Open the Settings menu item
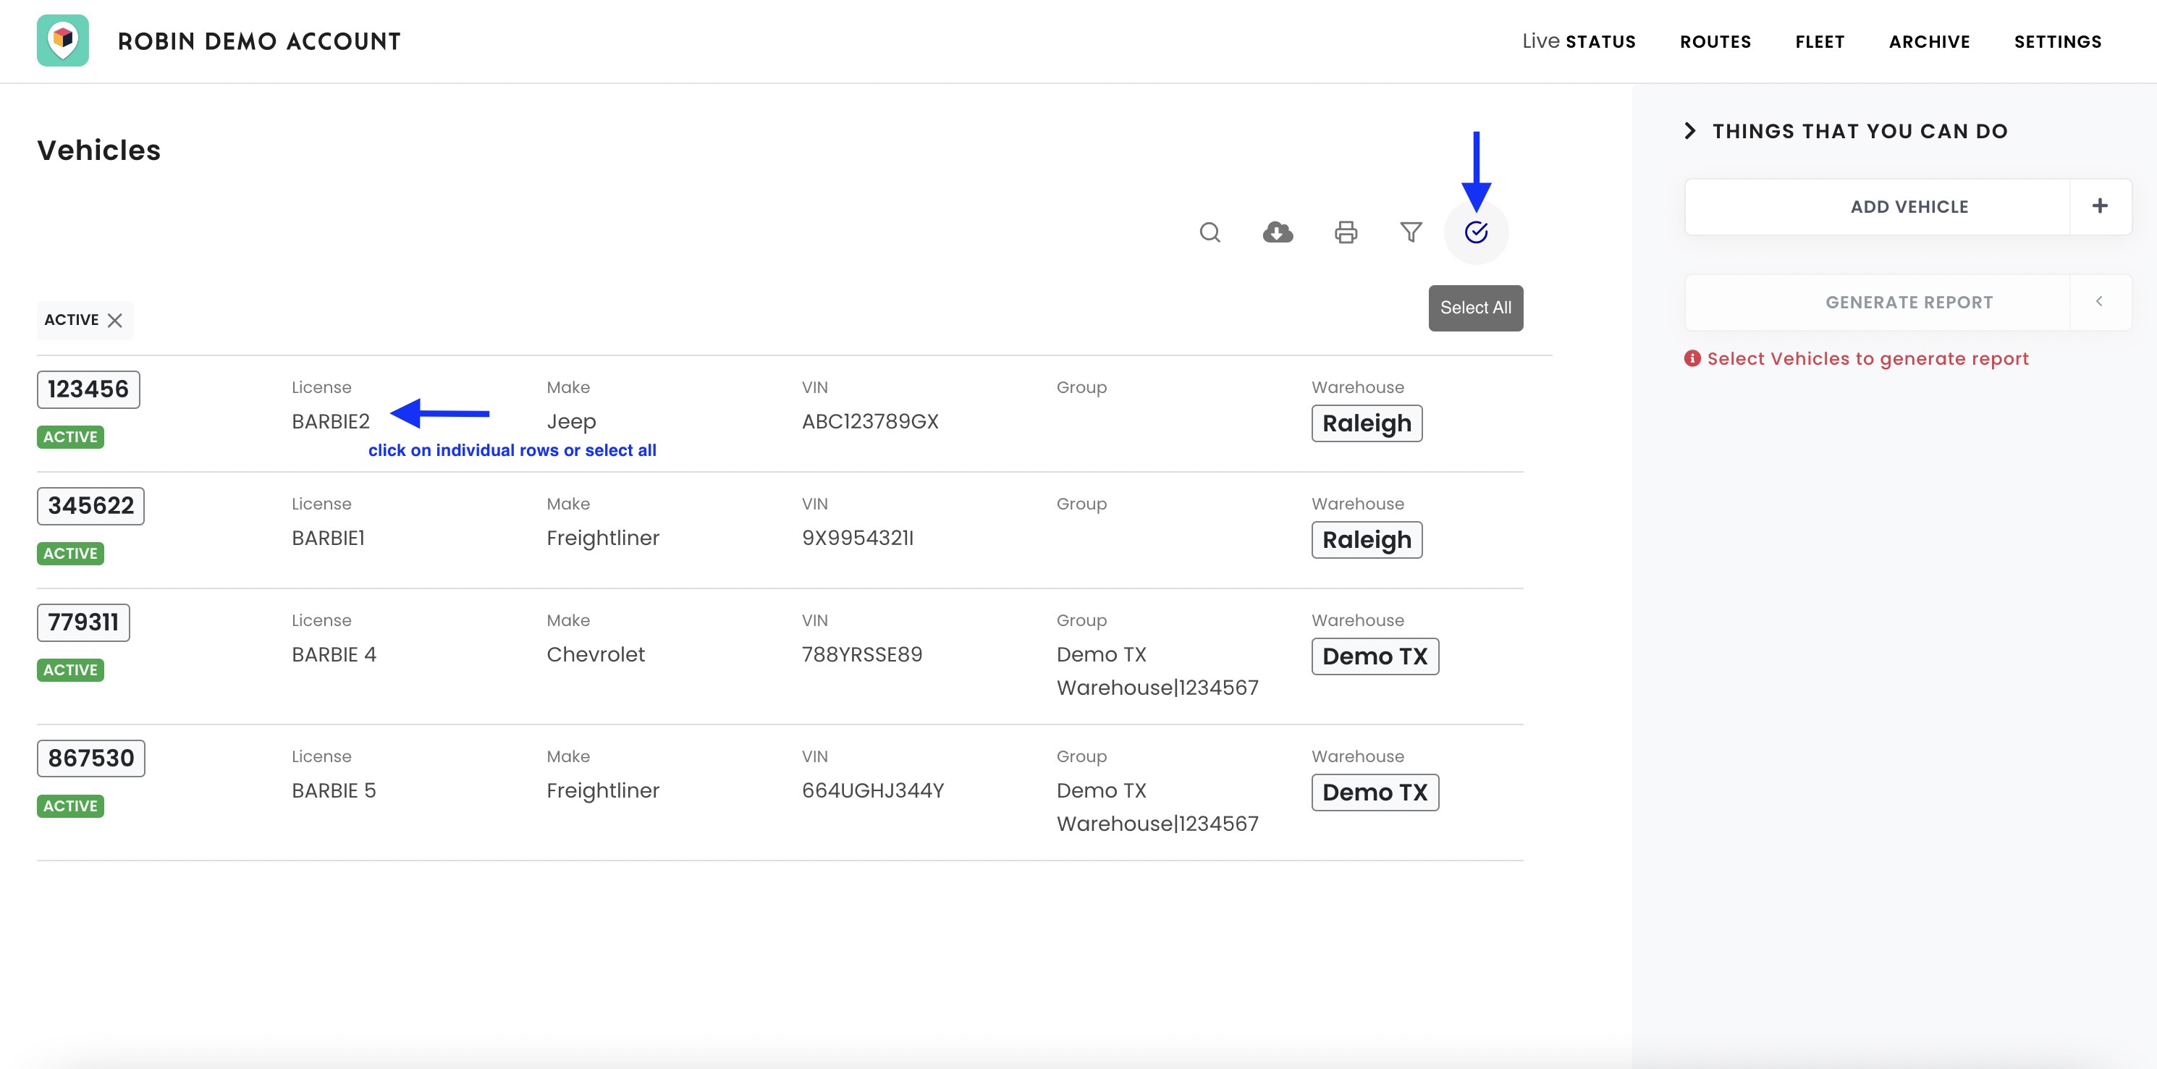The height and width of the screenshot is (1069, 2157). pos(2056,41)
